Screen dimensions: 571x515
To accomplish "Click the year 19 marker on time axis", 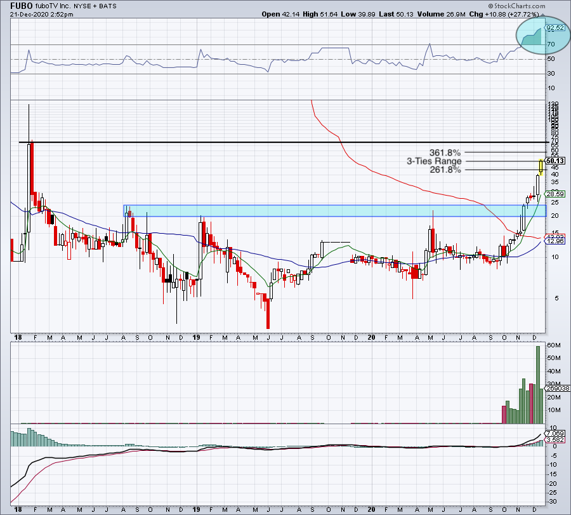I will 197,337.
